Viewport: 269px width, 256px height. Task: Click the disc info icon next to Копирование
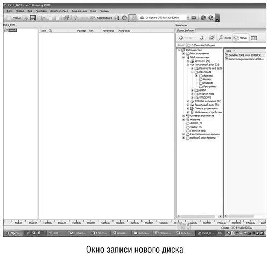point(117,18)
